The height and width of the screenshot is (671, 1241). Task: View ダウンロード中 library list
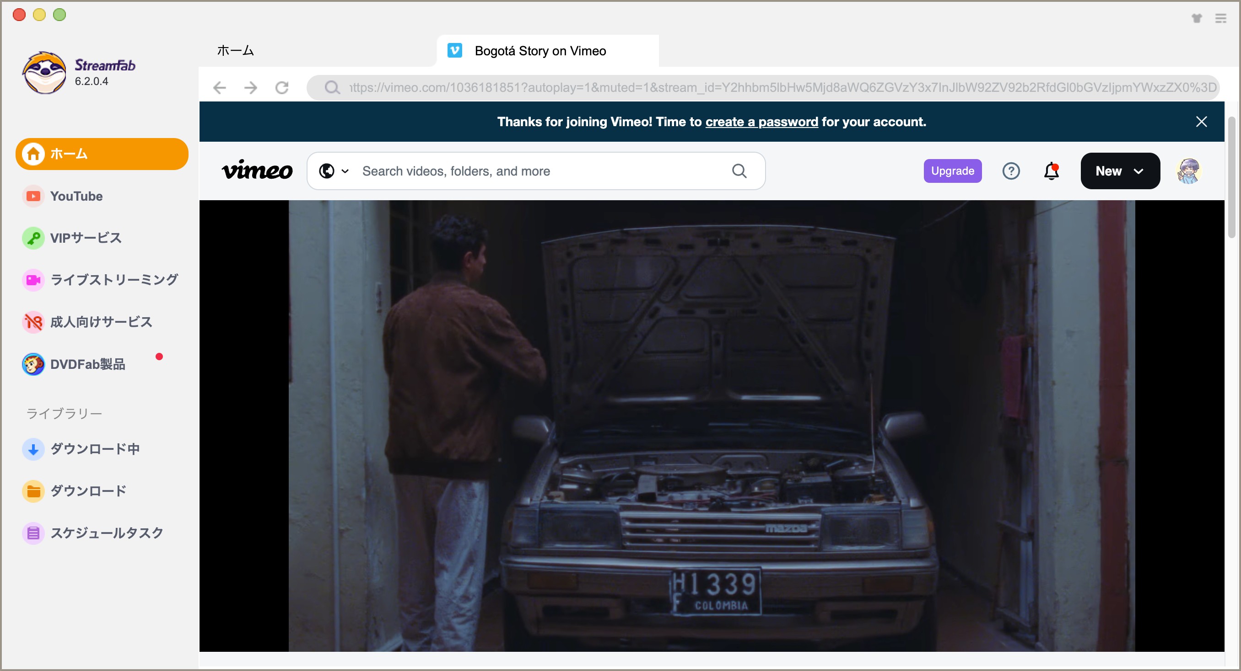pos(102,449)
